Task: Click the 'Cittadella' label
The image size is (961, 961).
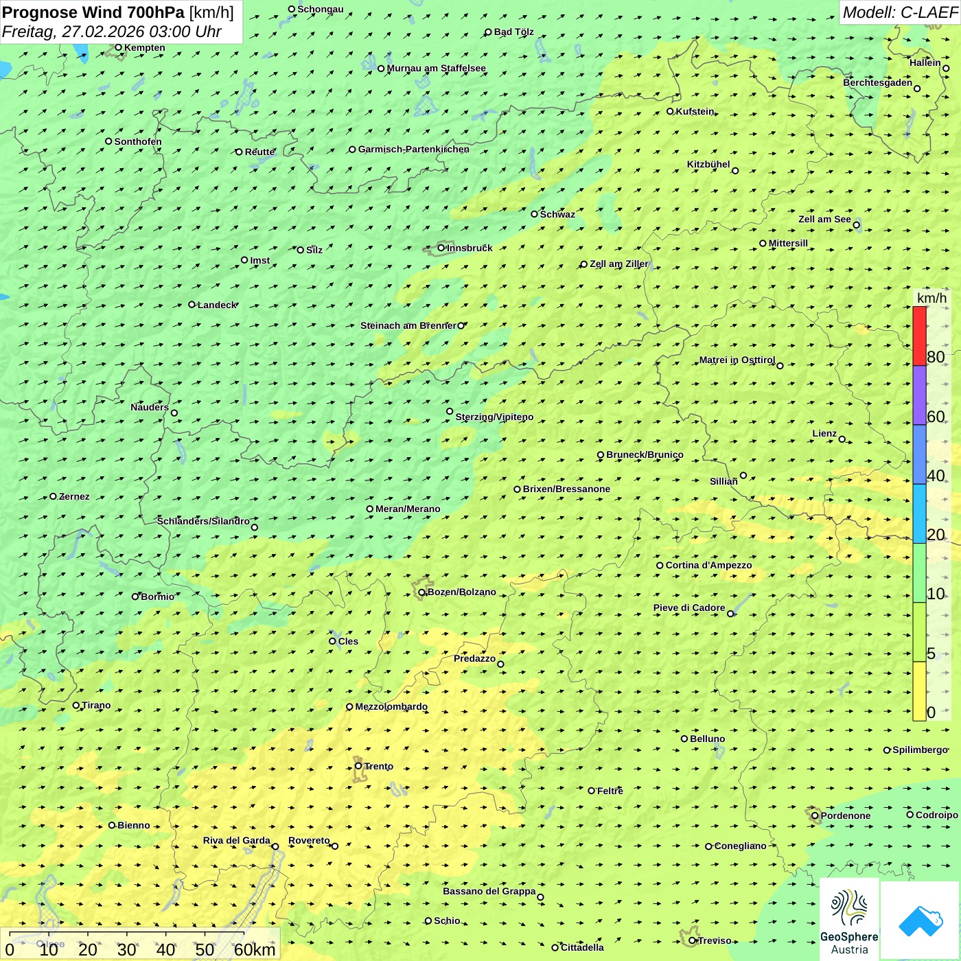Action: 583,947
